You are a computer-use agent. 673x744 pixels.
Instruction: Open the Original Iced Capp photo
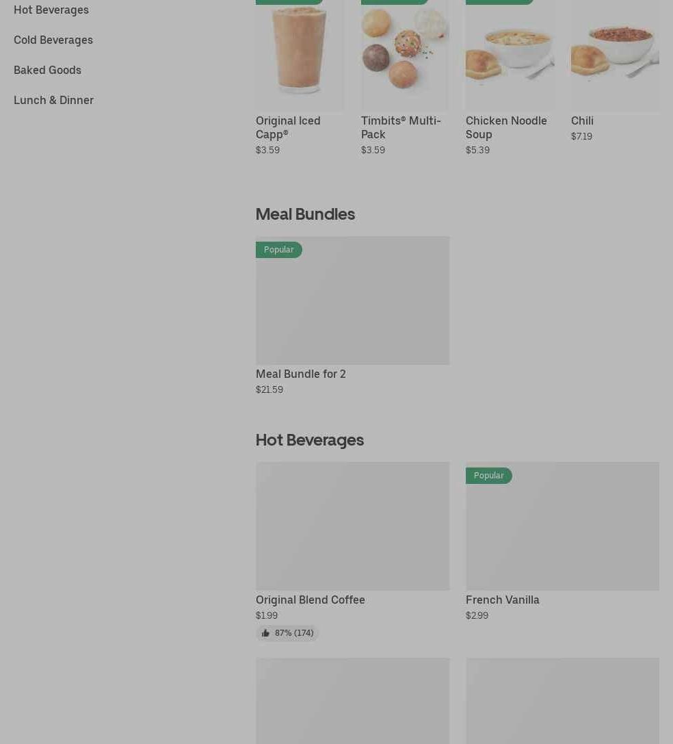click(300, 55)
